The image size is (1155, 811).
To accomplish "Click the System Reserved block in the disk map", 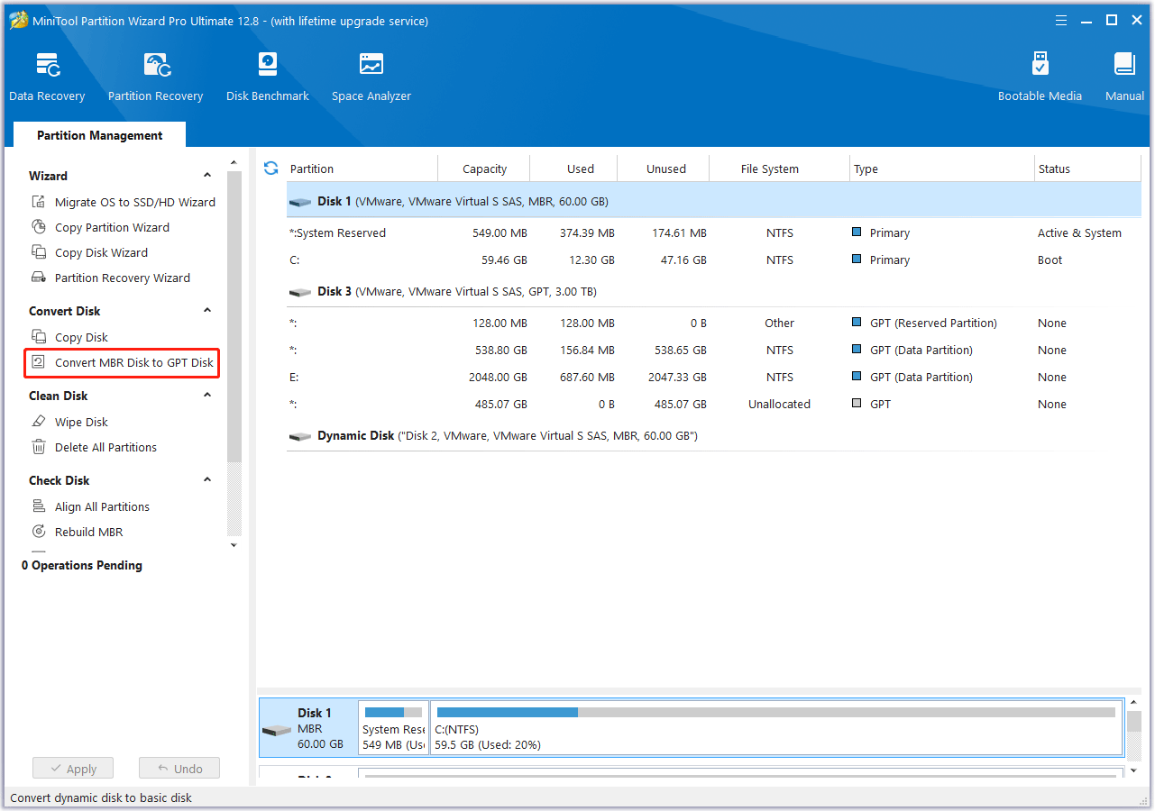I will 393,728.
